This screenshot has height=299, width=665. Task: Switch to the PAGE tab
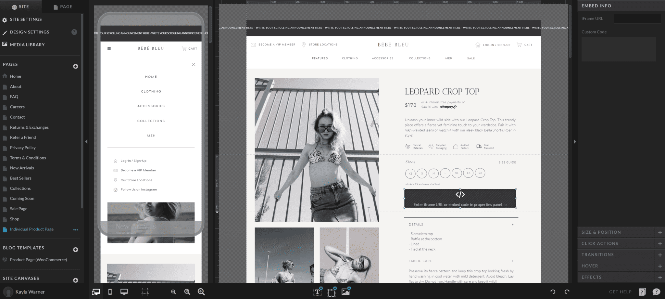[63, 6]
